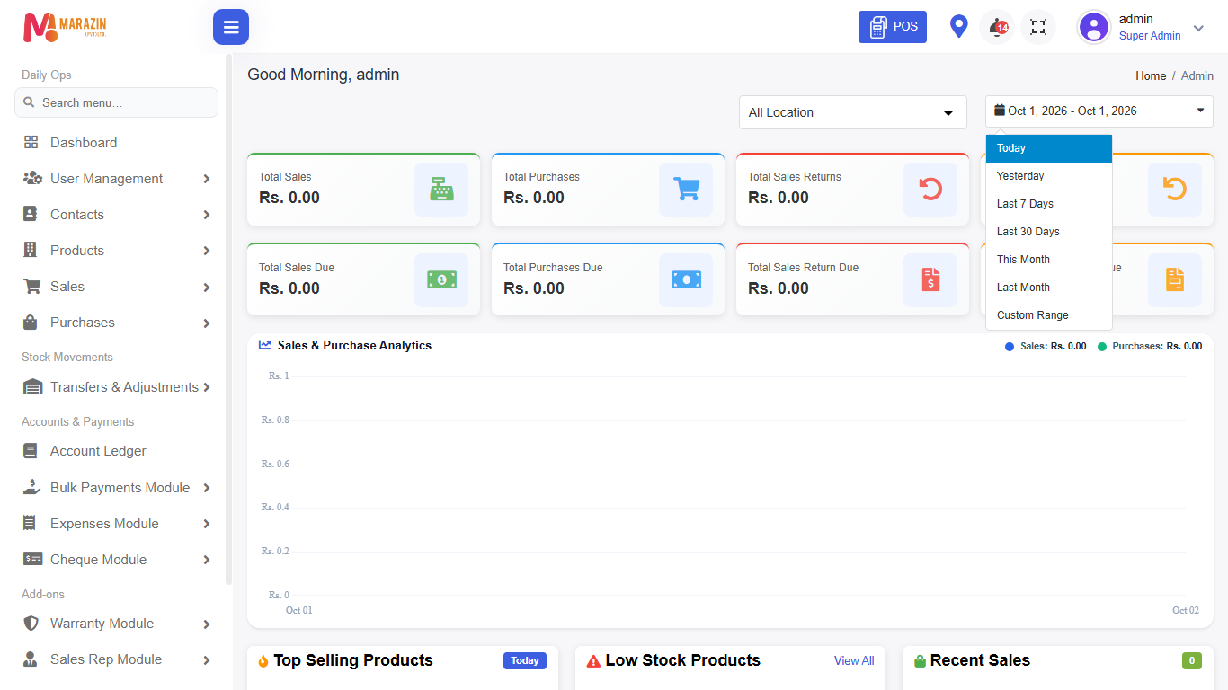Click the Dashboard grid icon in sidebar
Screen dimensions: 1228x690
(31, 143)
